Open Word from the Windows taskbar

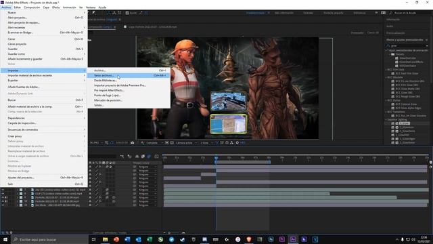coord(127,239)
